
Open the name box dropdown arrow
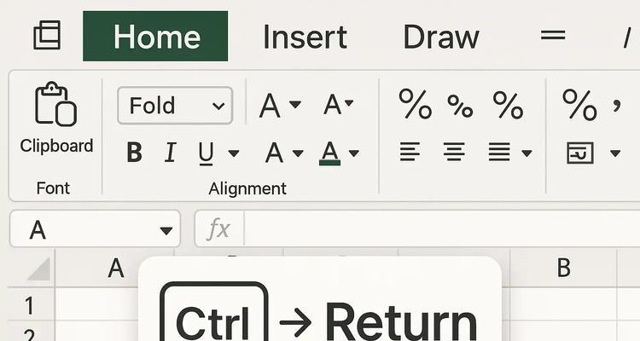pyautogui.click(x=166, y=231)
